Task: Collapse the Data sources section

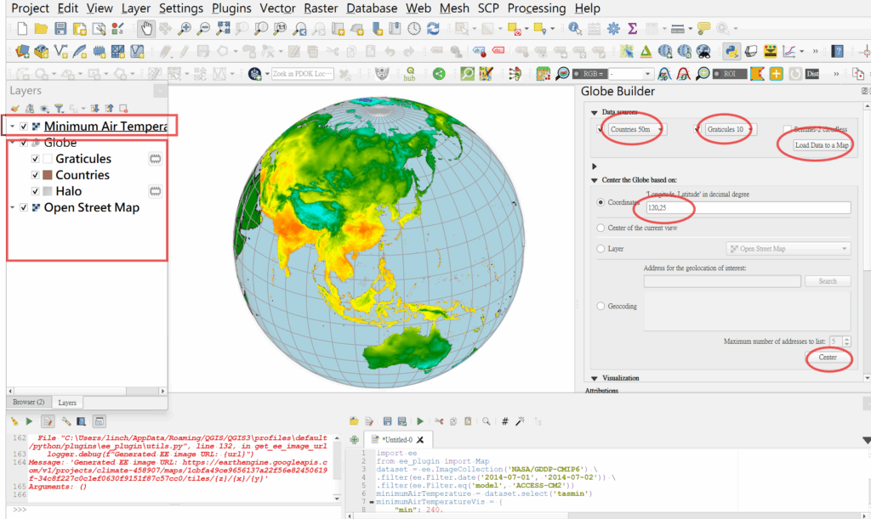Action: [593, 112]
